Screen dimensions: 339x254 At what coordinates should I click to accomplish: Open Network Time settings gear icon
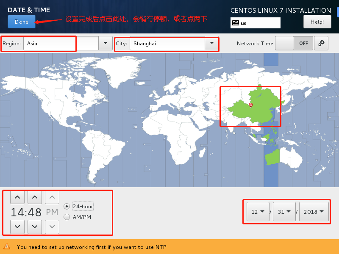tap(321, 43)
